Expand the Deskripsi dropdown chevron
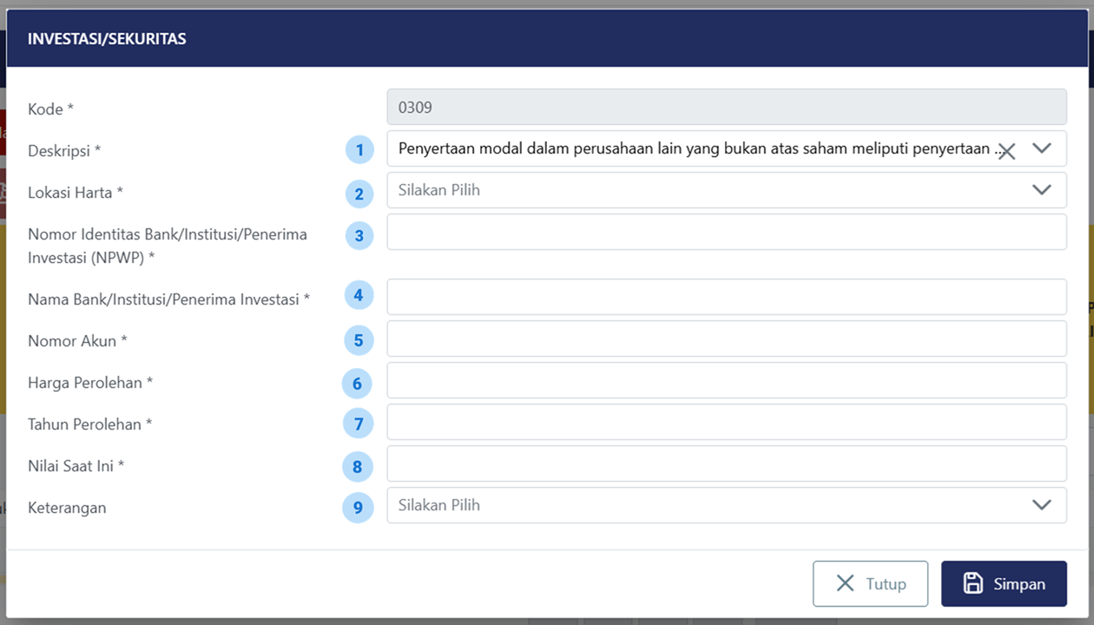 click(x=1042, y=148)
